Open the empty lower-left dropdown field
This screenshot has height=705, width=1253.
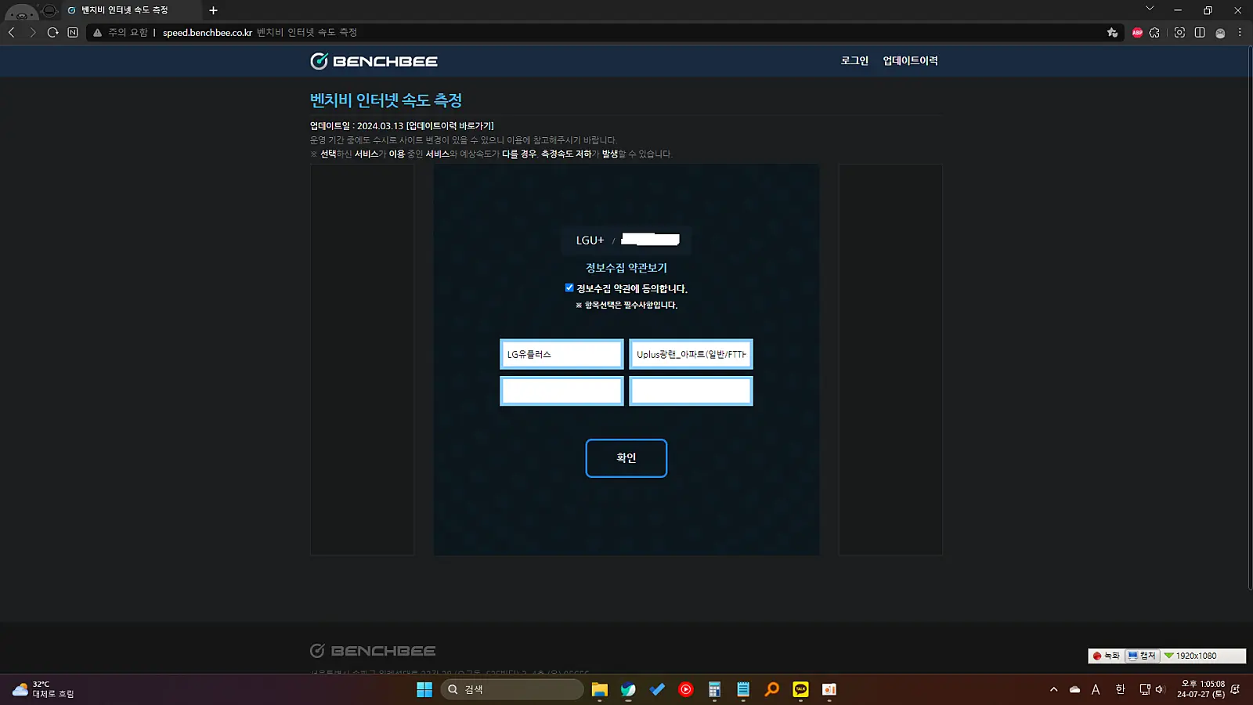click(x=562, y=391)
